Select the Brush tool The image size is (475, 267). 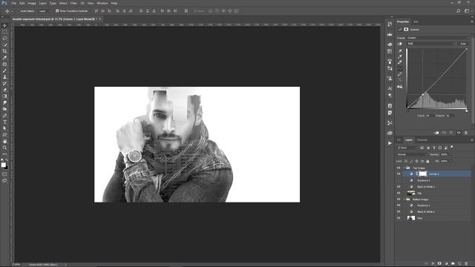tap(4, 70)
